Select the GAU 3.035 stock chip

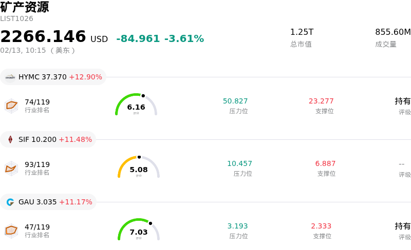click(48, 202)
